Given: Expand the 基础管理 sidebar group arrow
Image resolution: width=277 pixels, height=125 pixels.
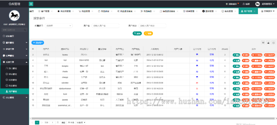Looking at the screenshot, I should pyautogui.click(x=26, y=42).
